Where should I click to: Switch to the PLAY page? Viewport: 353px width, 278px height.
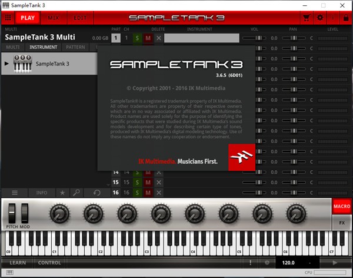click(28, 18)
